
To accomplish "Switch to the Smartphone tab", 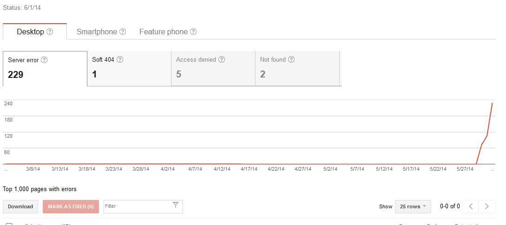I will pyautogui.click(x=97, y=32).
